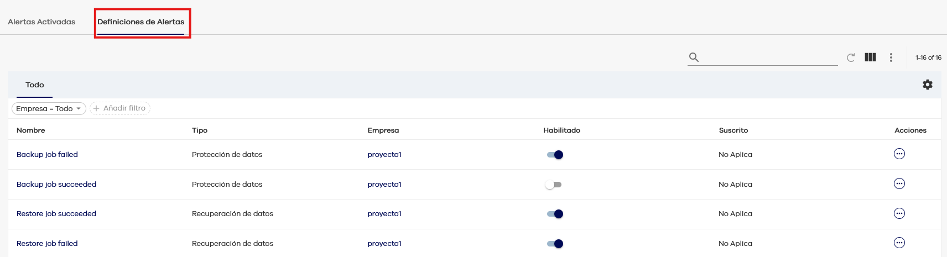The image size is (947, 257).
Task: Toggle off the Restore job failed alert
Action: pos(554,244)
